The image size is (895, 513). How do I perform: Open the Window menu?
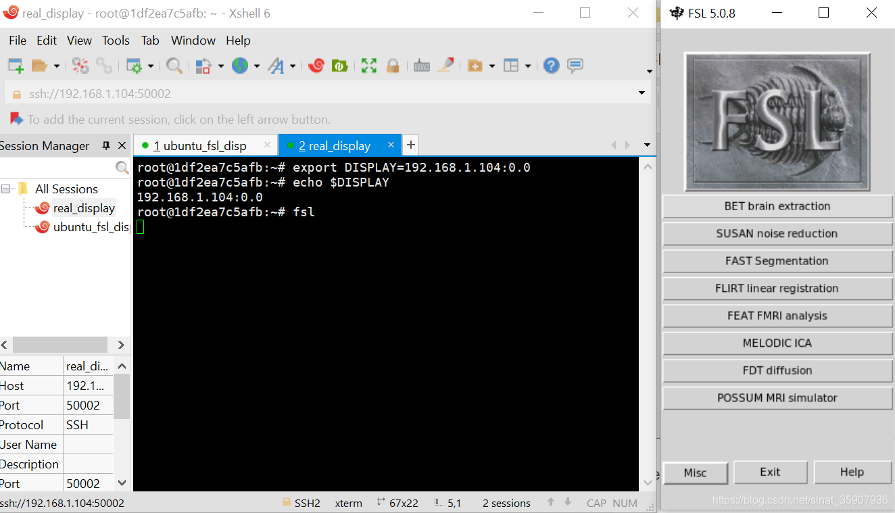[x=193, y=41]
